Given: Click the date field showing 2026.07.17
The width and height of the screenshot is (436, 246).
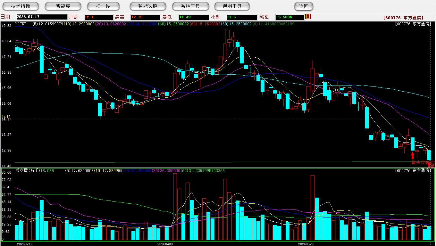Looking at the screenshot, I should (x=42, y=17).
